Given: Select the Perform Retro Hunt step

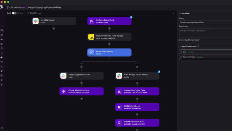Looking at the screenshot, I should (109, 21).
